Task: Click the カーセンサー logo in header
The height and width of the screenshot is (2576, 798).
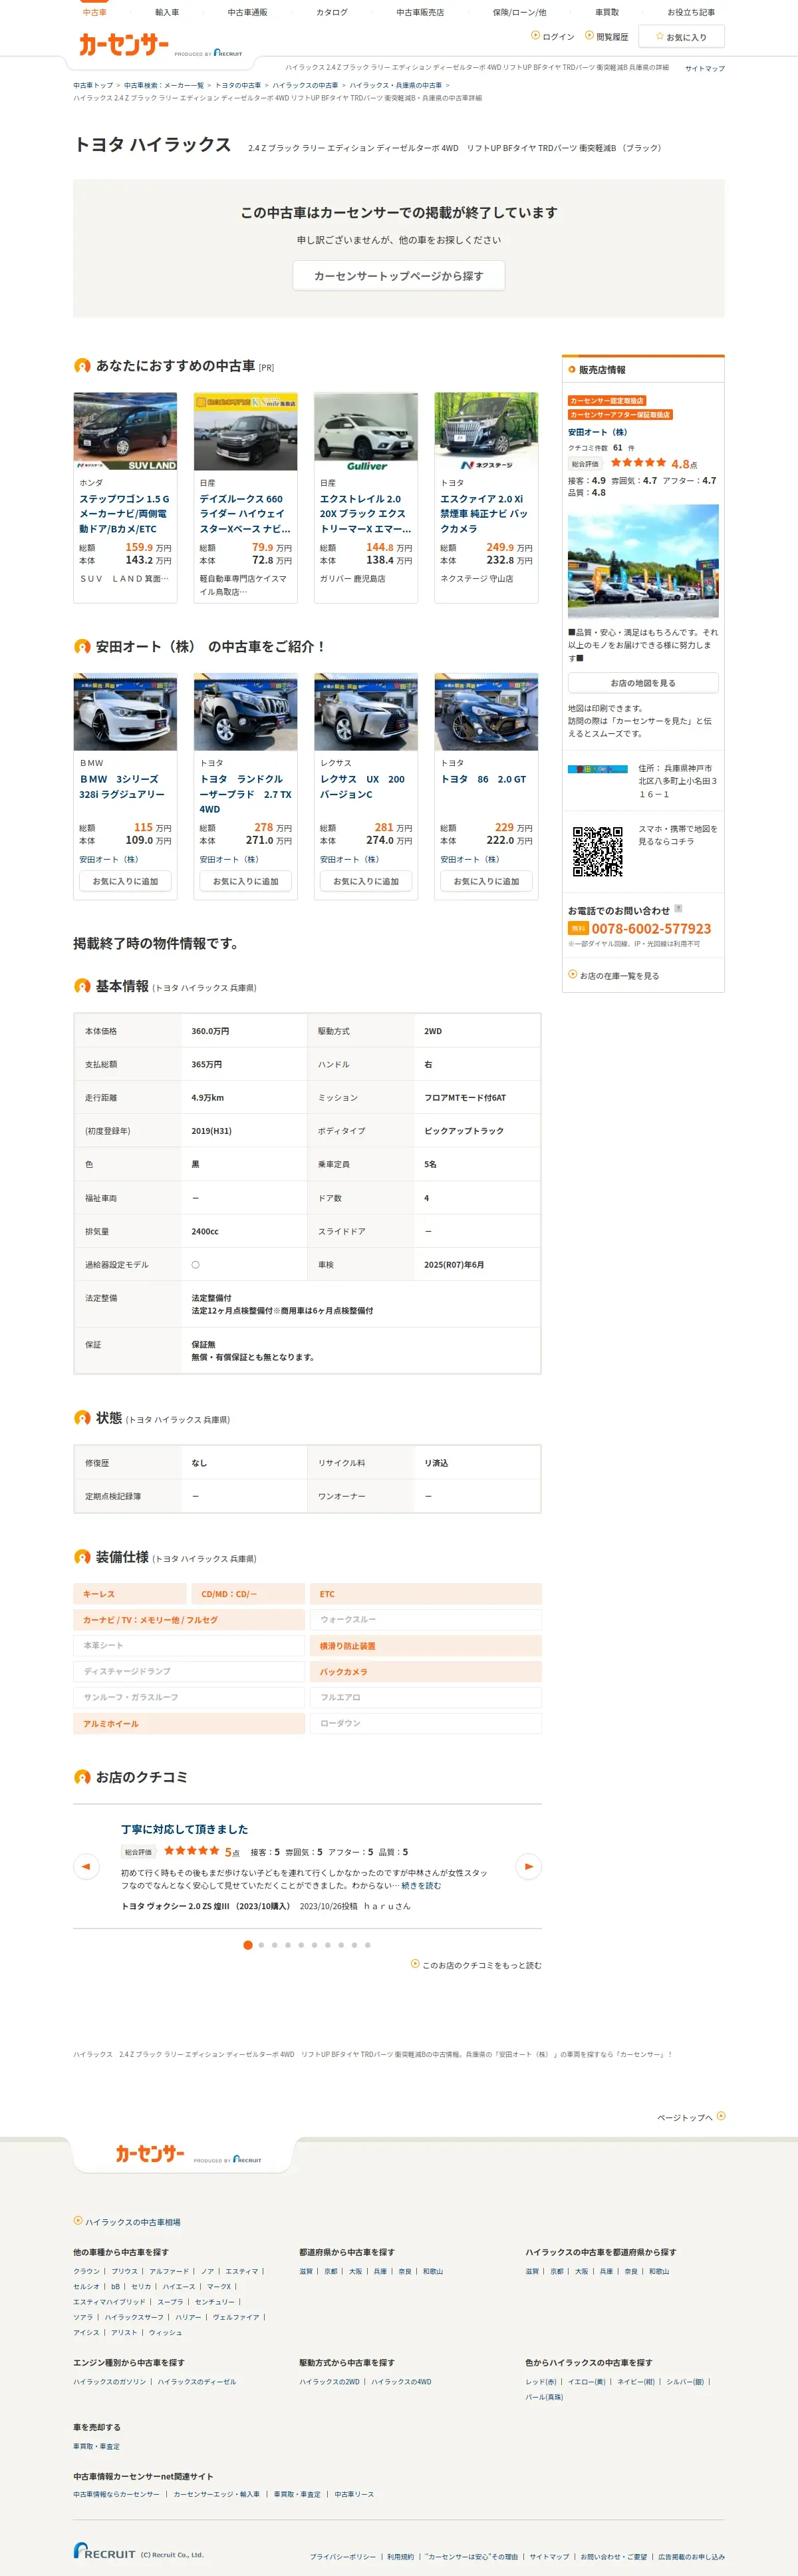Action: point(124,45)
